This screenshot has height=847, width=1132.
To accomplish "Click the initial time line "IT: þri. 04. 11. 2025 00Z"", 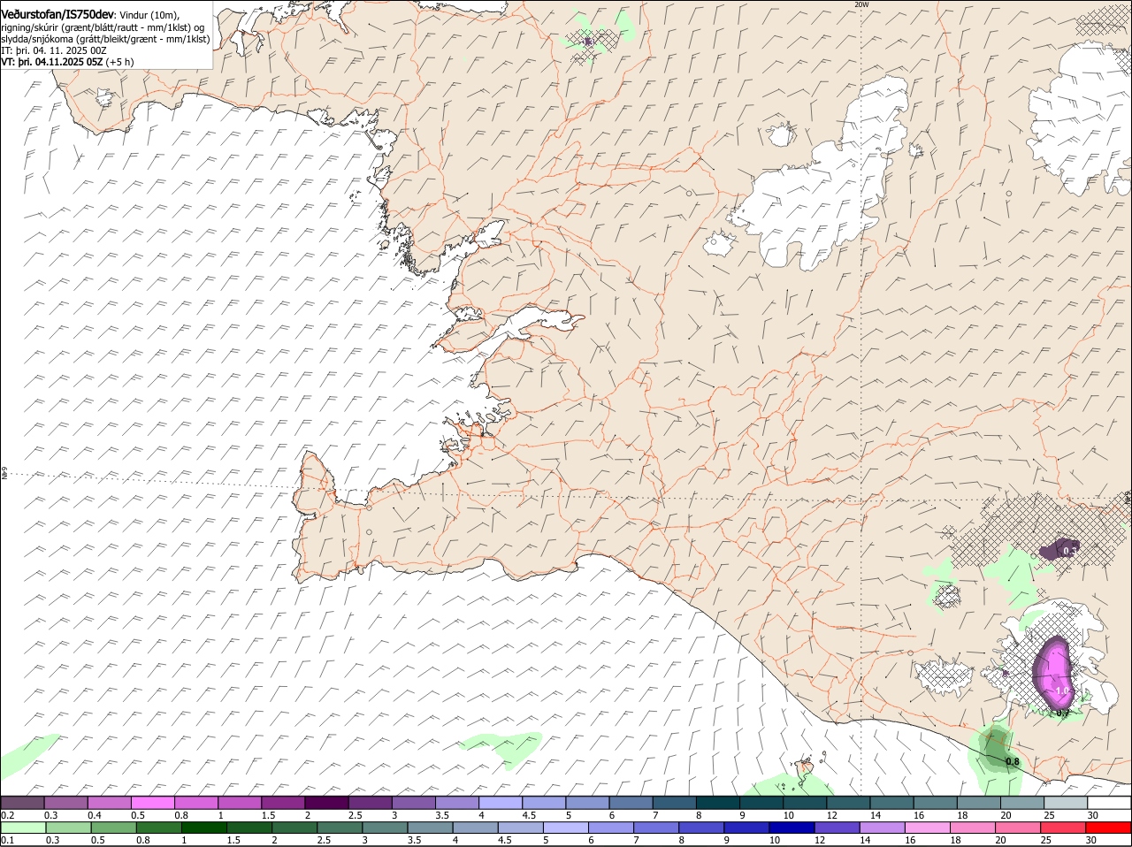I will [x=54, y=50].
